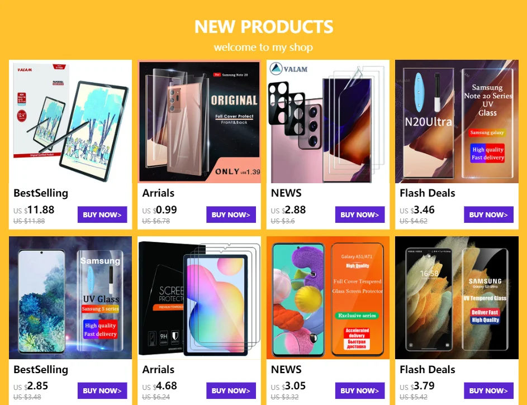The height and width of the screenshot is (405, 527).
Task: Open the tablet 9H screen protector image
Action: click(x=200, y=298)
